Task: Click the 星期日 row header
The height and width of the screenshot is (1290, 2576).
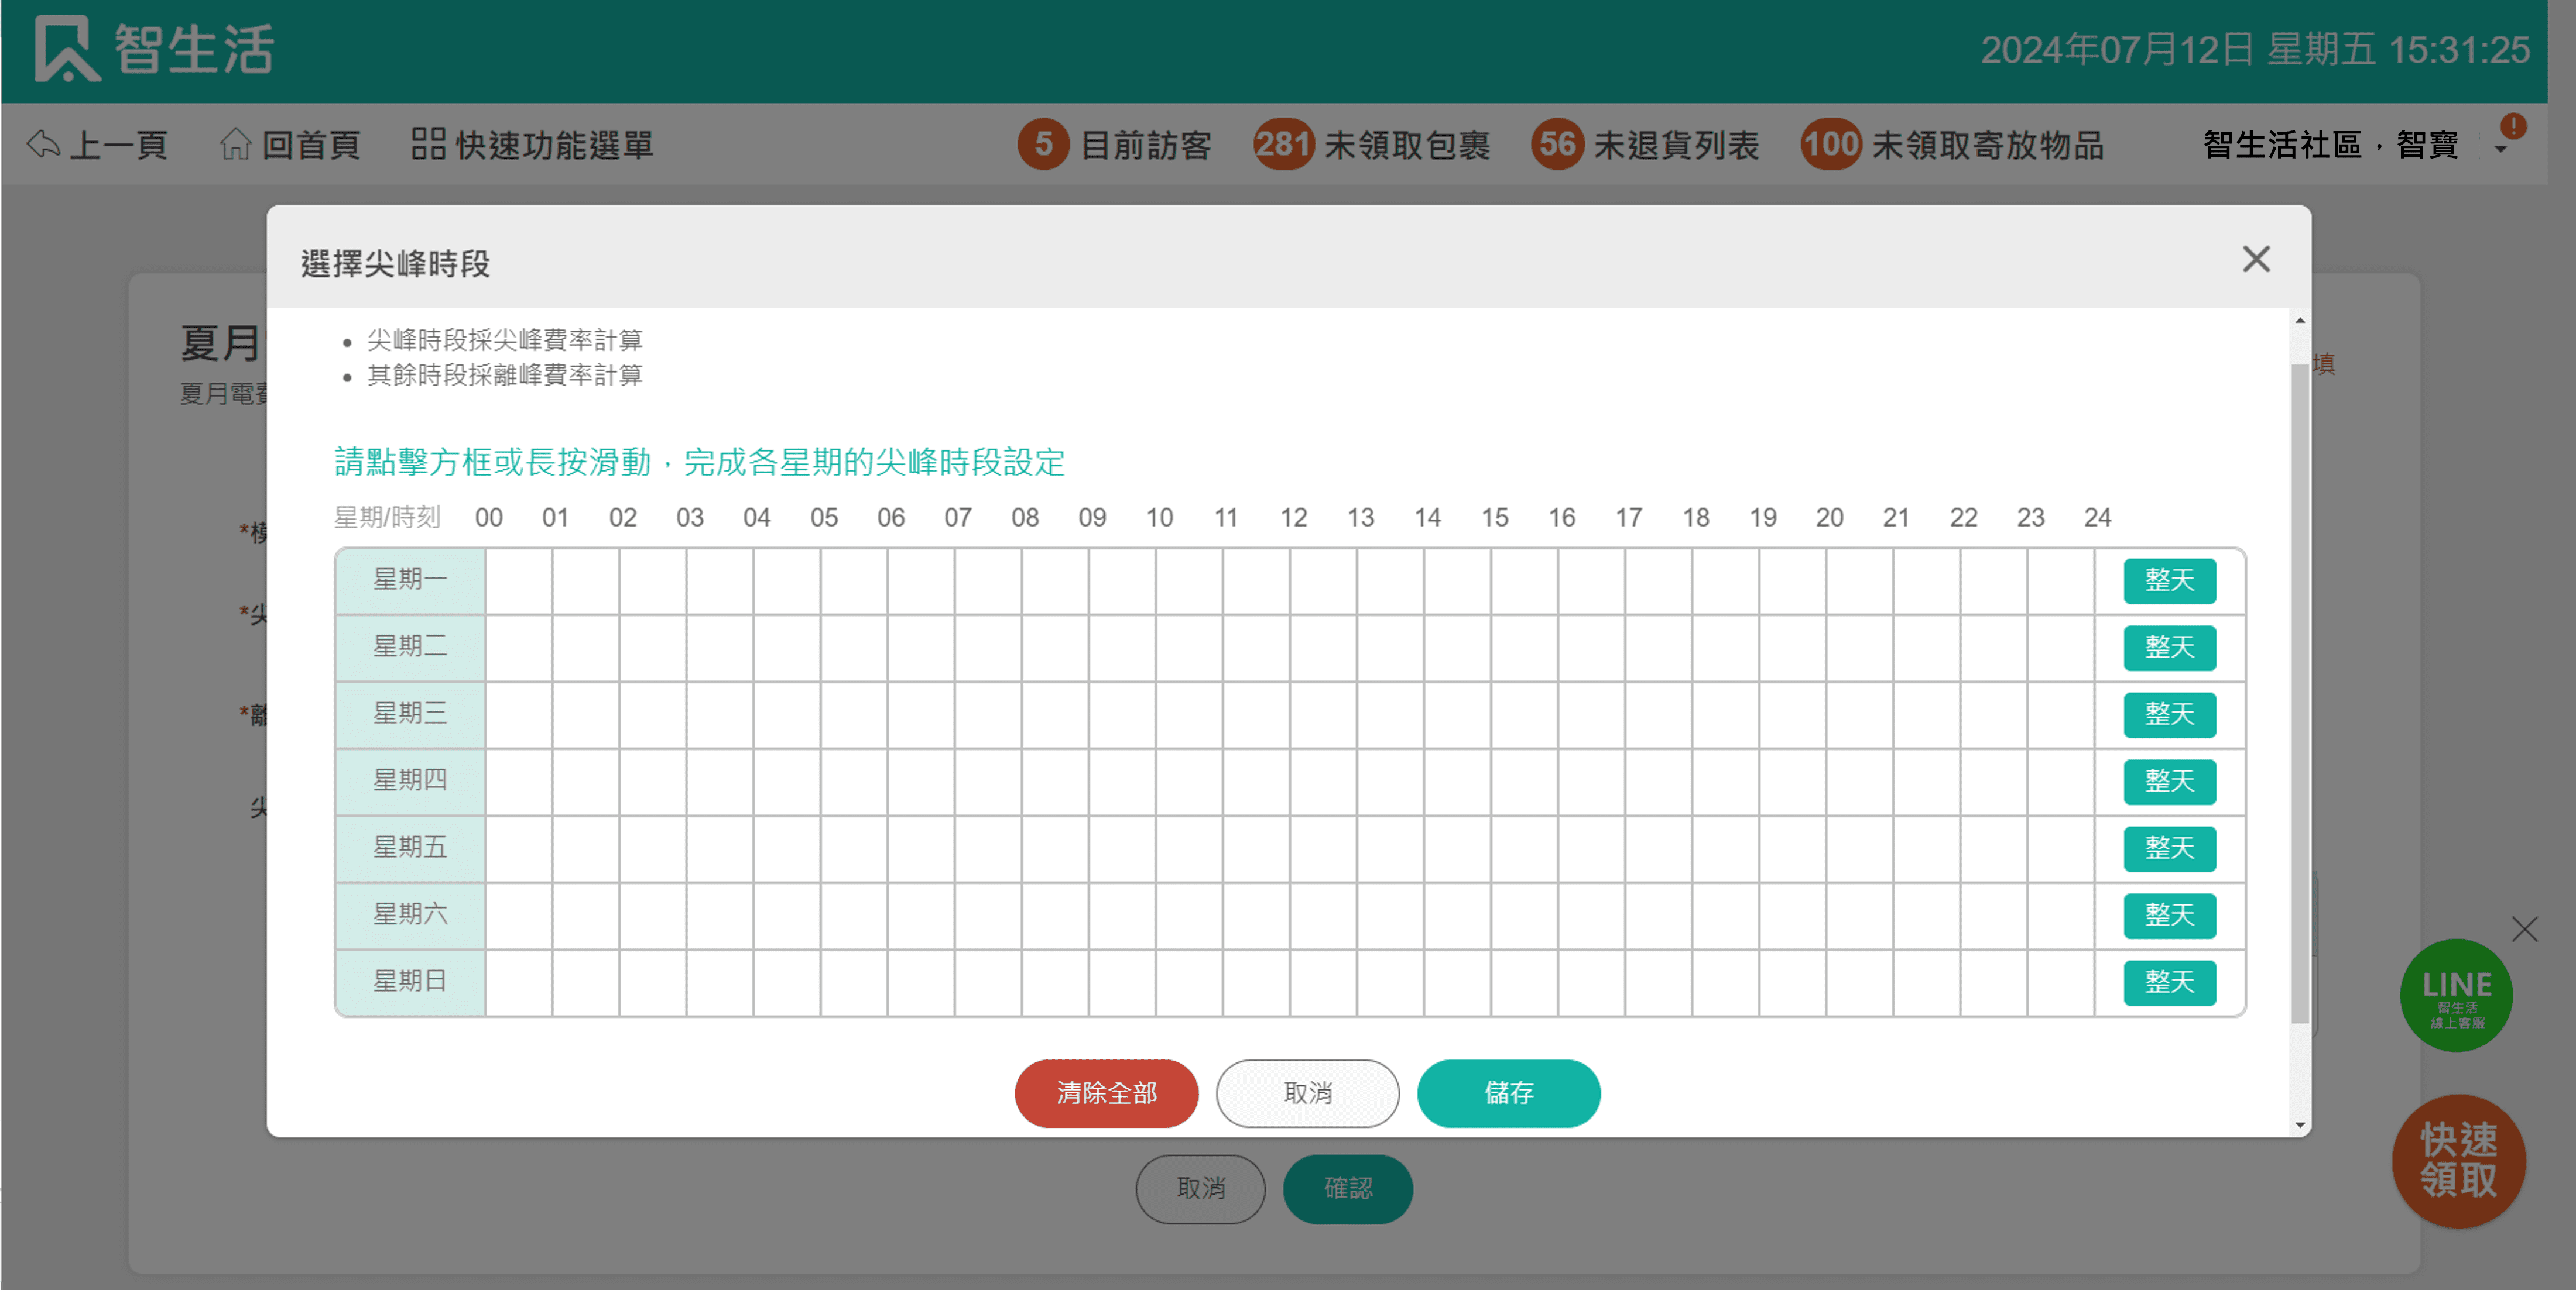Action: click(x=410, y=982)
